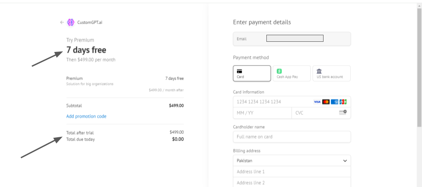Click the credit card icon in Card option
Image resolution: width=422 pixels, height=187 pixels.
point(240,70)
